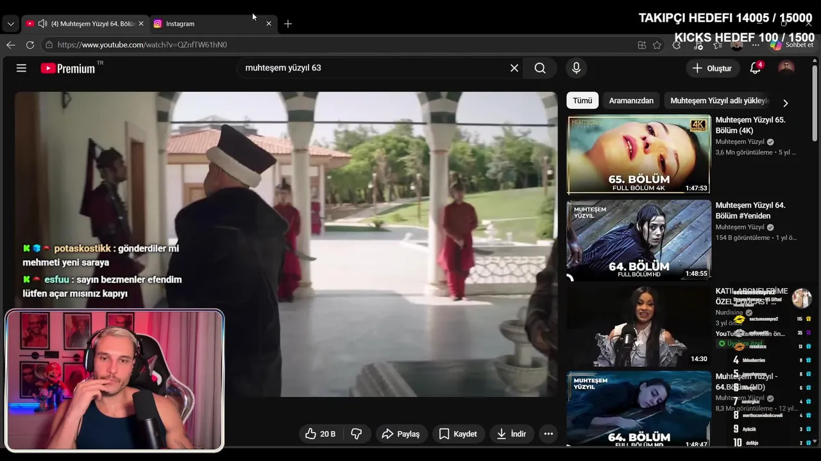
Task: Open browser extensions puzzle icon
Action: 677,45
